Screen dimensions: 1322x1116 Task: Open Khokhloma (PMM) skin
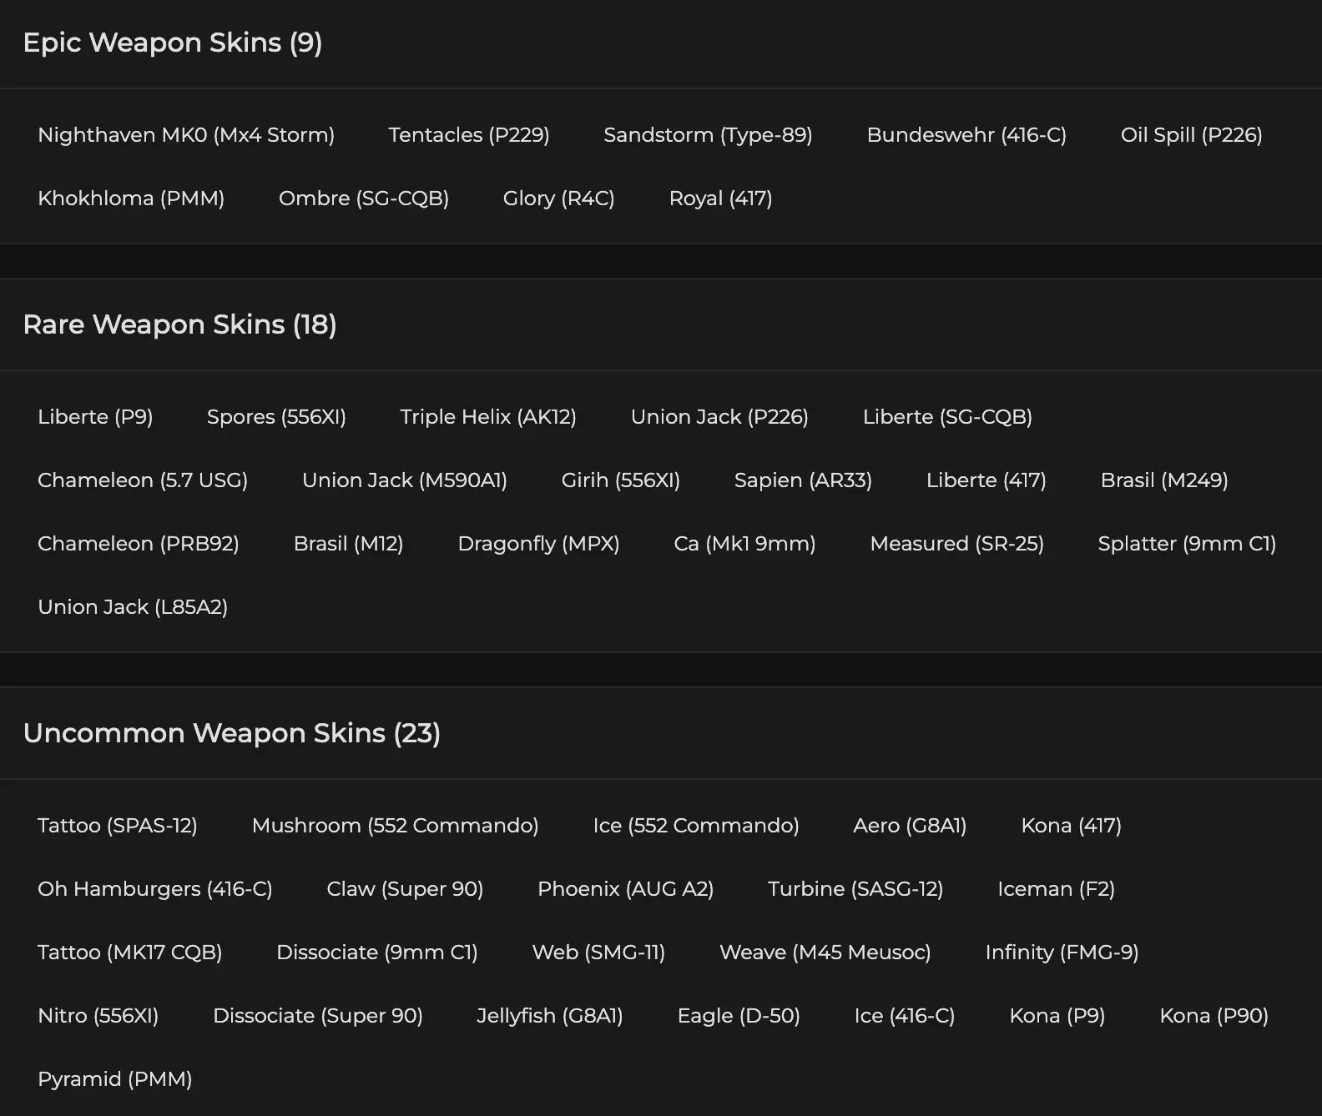point(131,199)
